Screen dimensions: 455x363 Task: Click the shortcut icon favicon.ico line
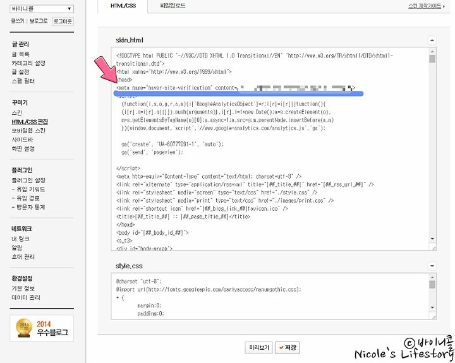point(202,208)
